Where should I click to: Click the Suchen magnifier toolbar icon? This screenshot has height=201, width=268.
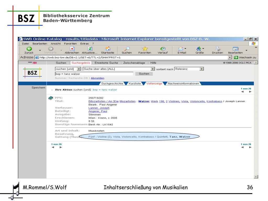tap(127, 49)
